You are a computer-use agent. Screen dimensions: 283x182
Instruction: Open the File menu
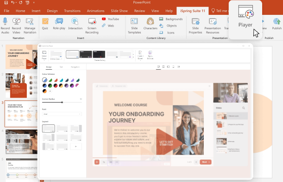point(6,11)
